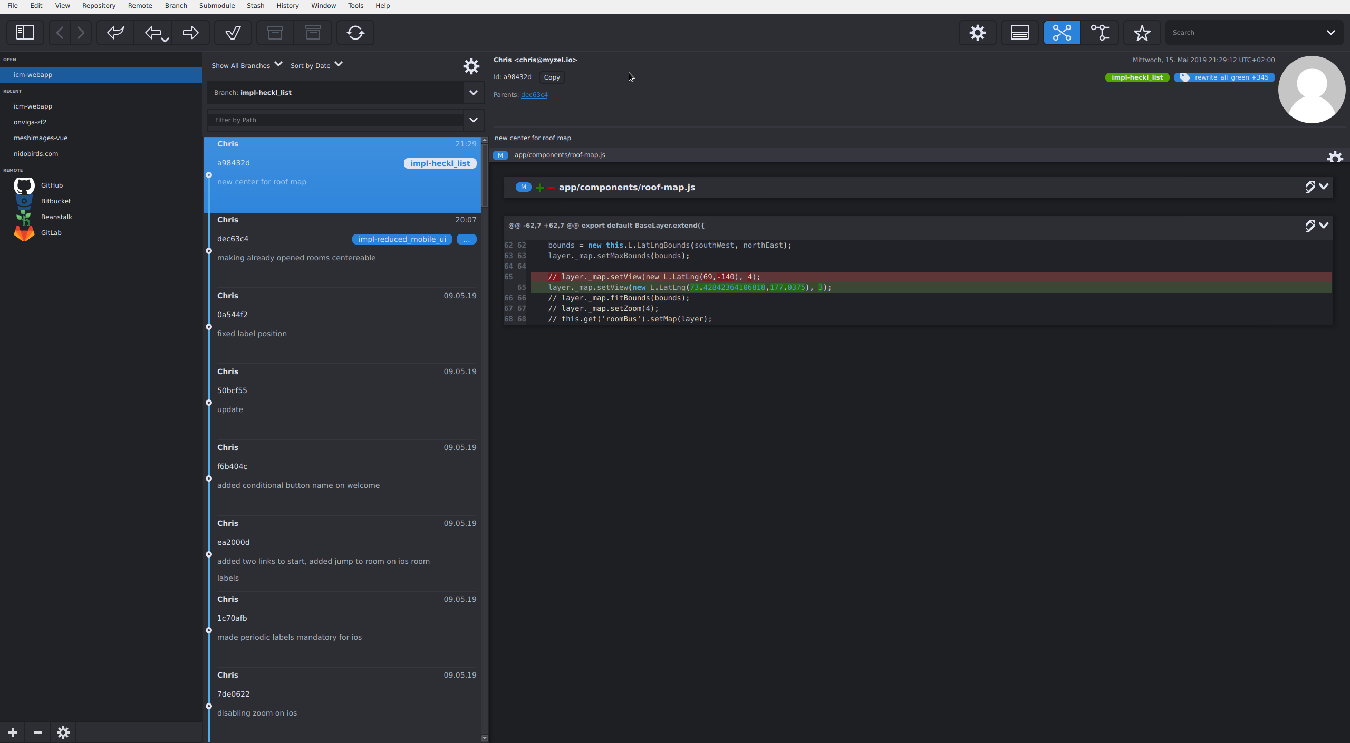
Task: Open preferences gear icon in top toolbar
Action: pyautogui.click(x=977, y=33)
